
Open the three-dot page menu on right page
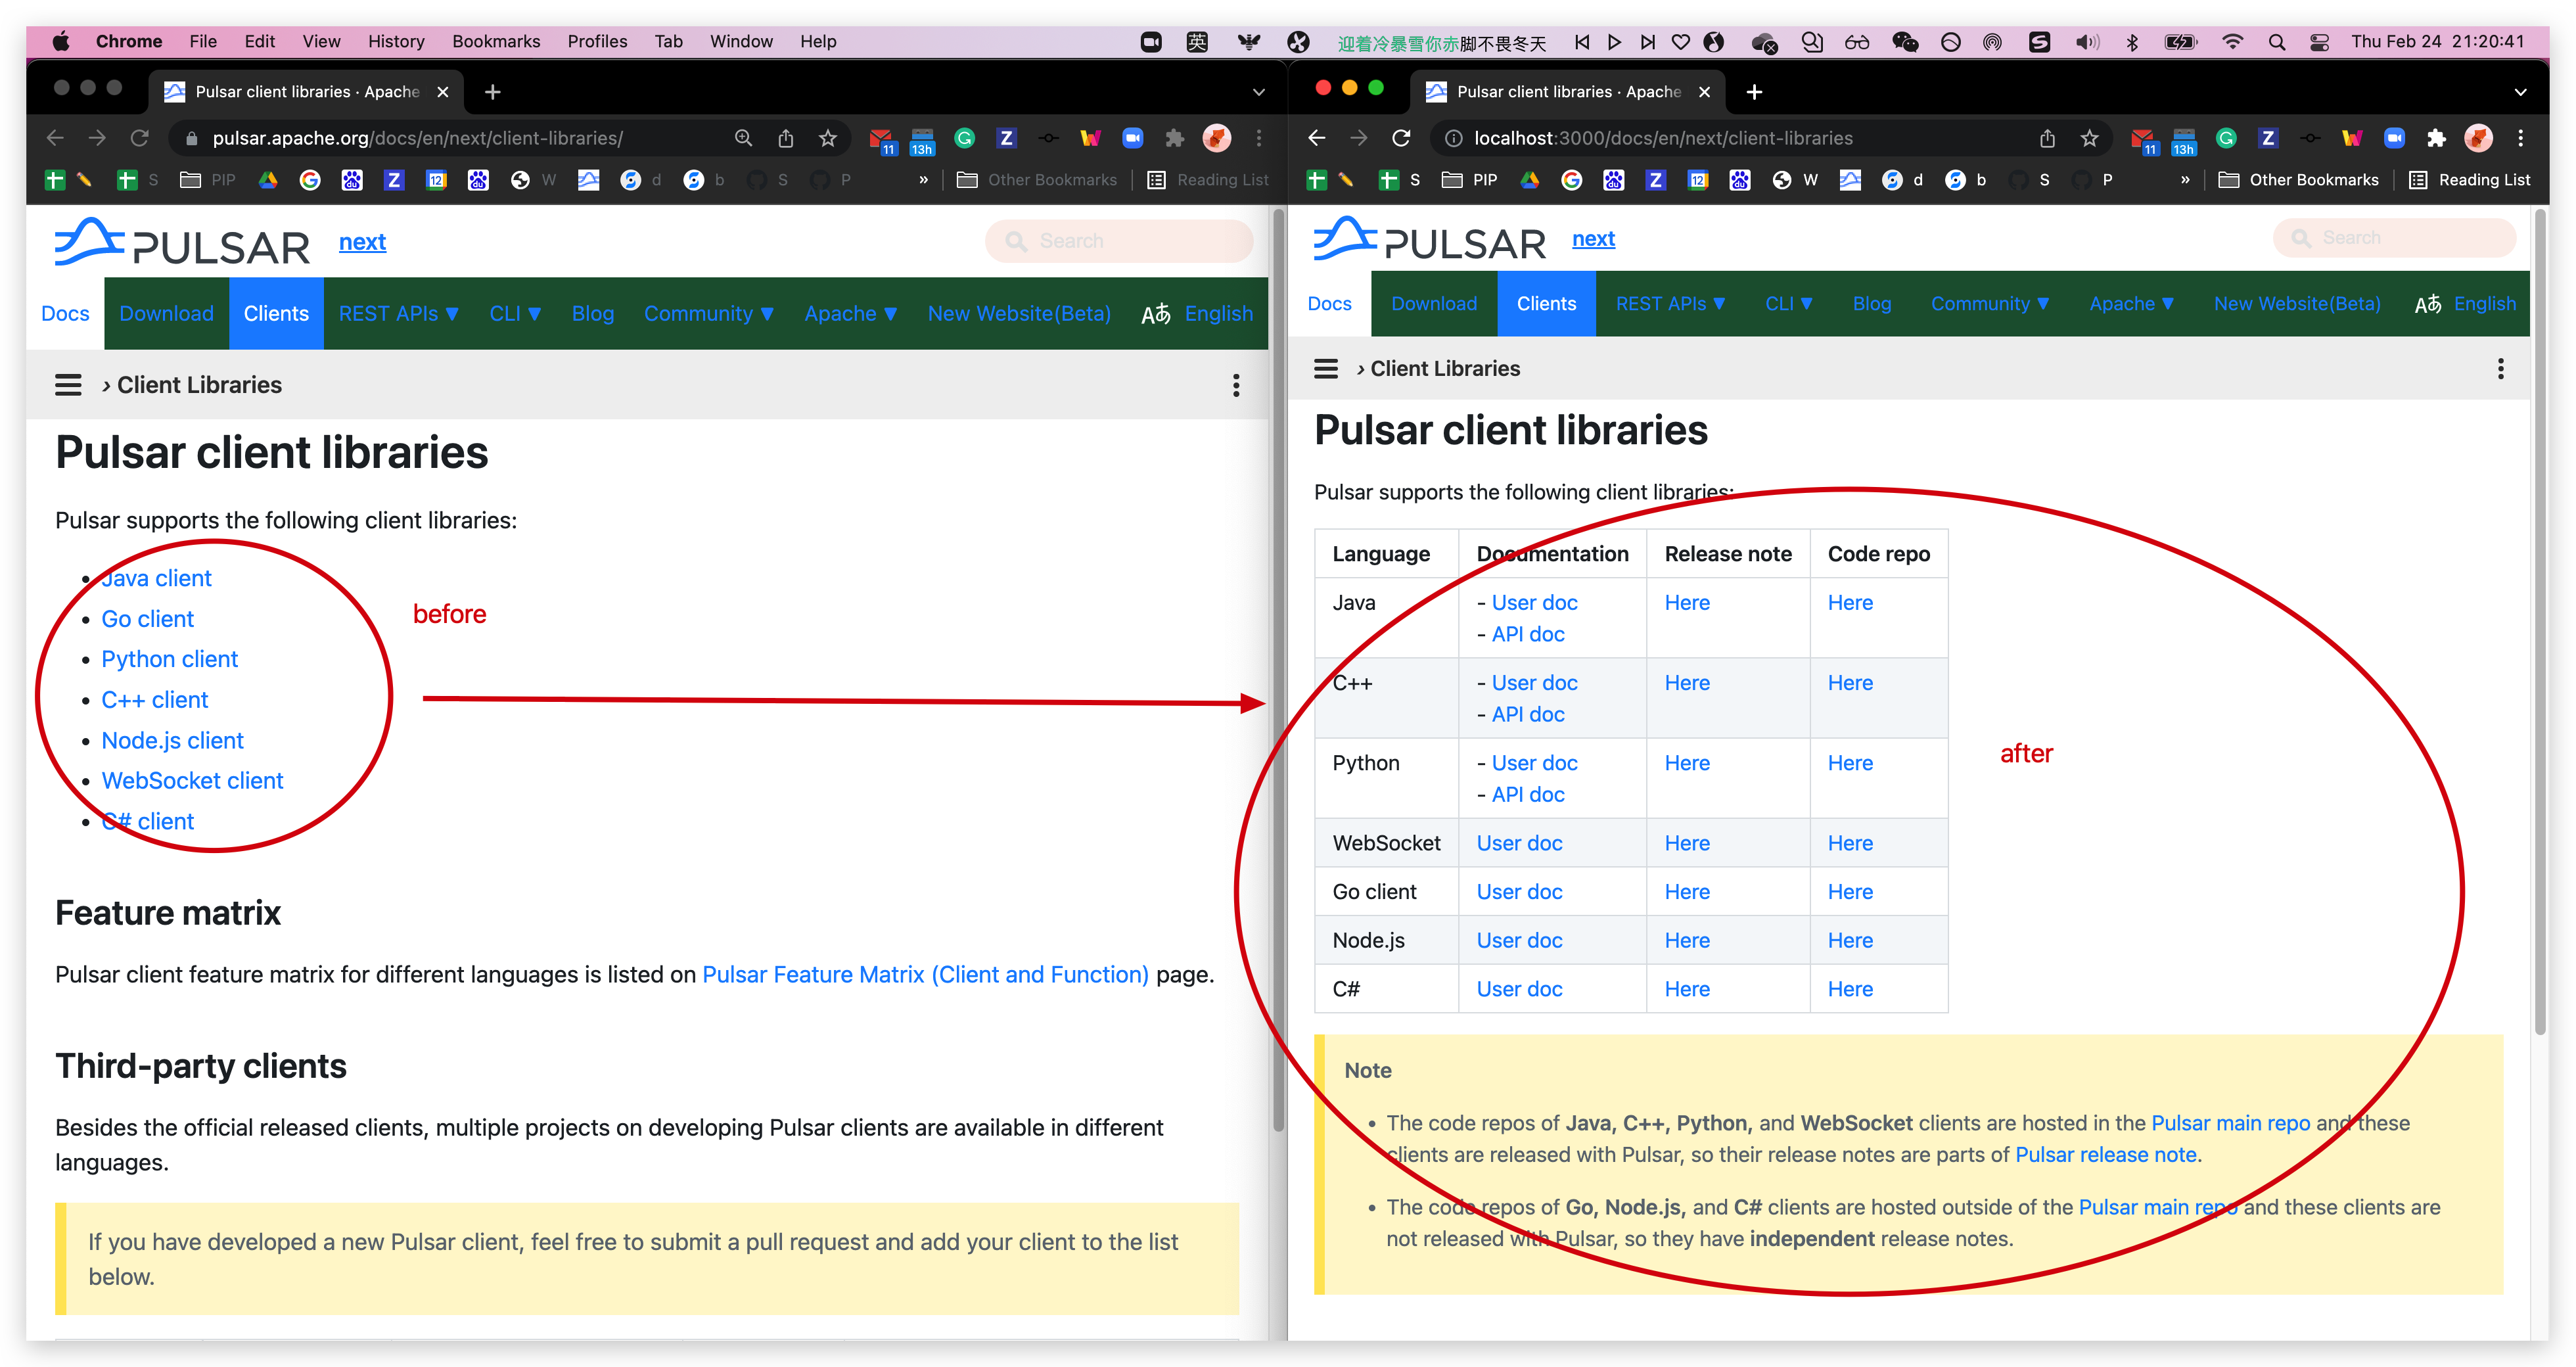[2500, 369]
